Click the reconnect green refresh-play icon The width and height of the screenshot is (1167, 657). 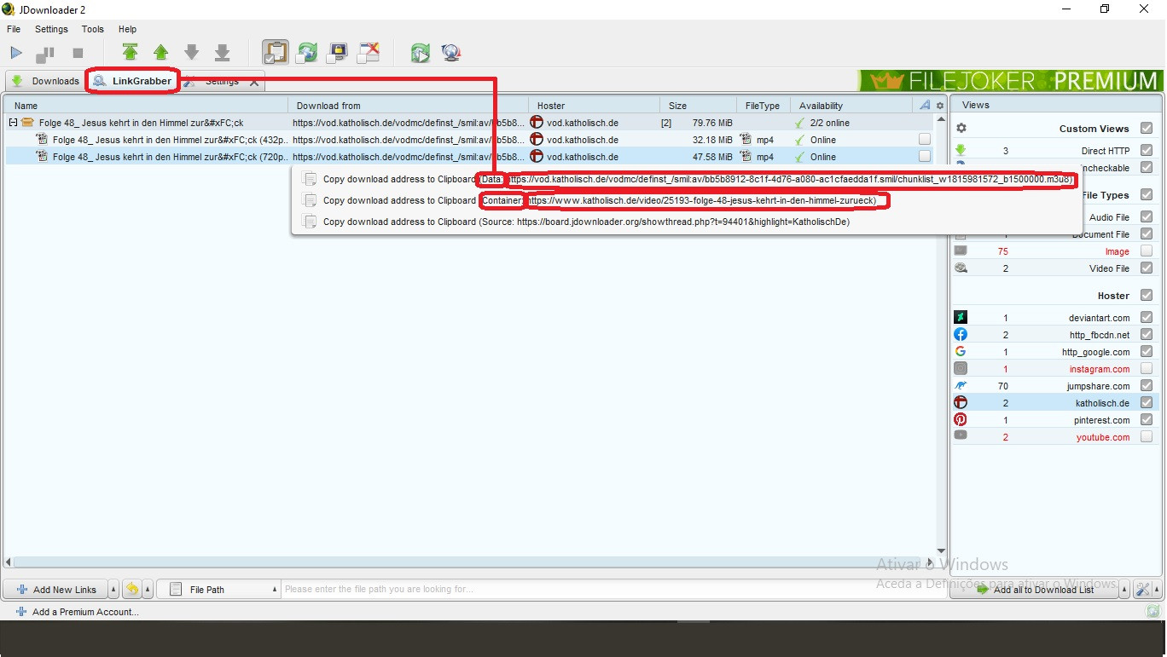tap(420, 53)
